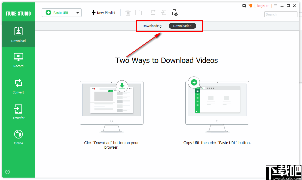Select Online in the sidebar

coord(18,137)
